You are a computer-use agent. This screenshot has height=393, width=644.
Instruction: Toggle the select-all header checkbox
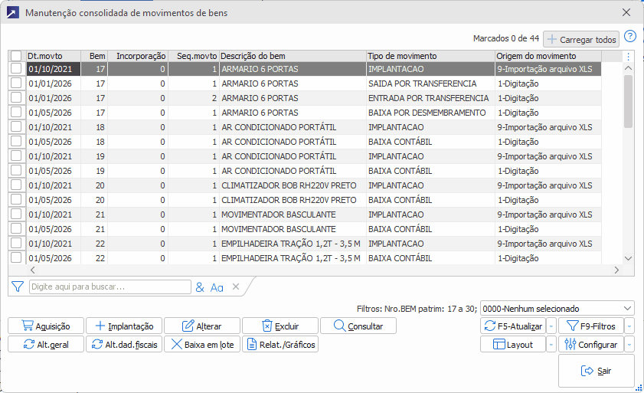pyautogui.click(x=16, y=56)
